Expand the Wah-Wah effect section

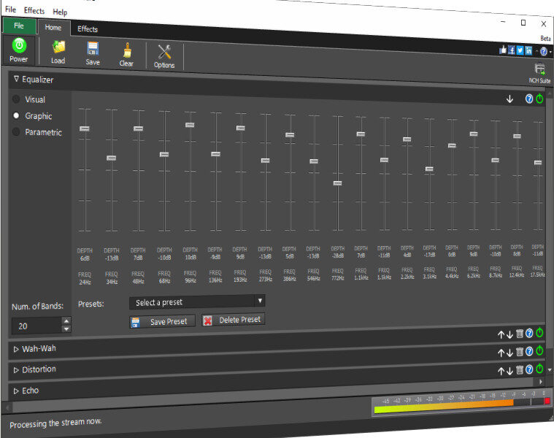pos(16,349)
